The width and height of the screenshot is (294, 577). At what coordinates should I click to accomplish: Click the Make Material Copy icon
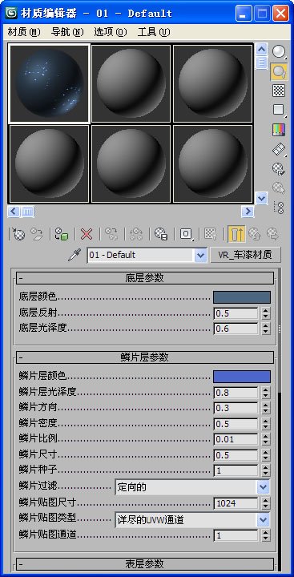click(x=111, y=234)
